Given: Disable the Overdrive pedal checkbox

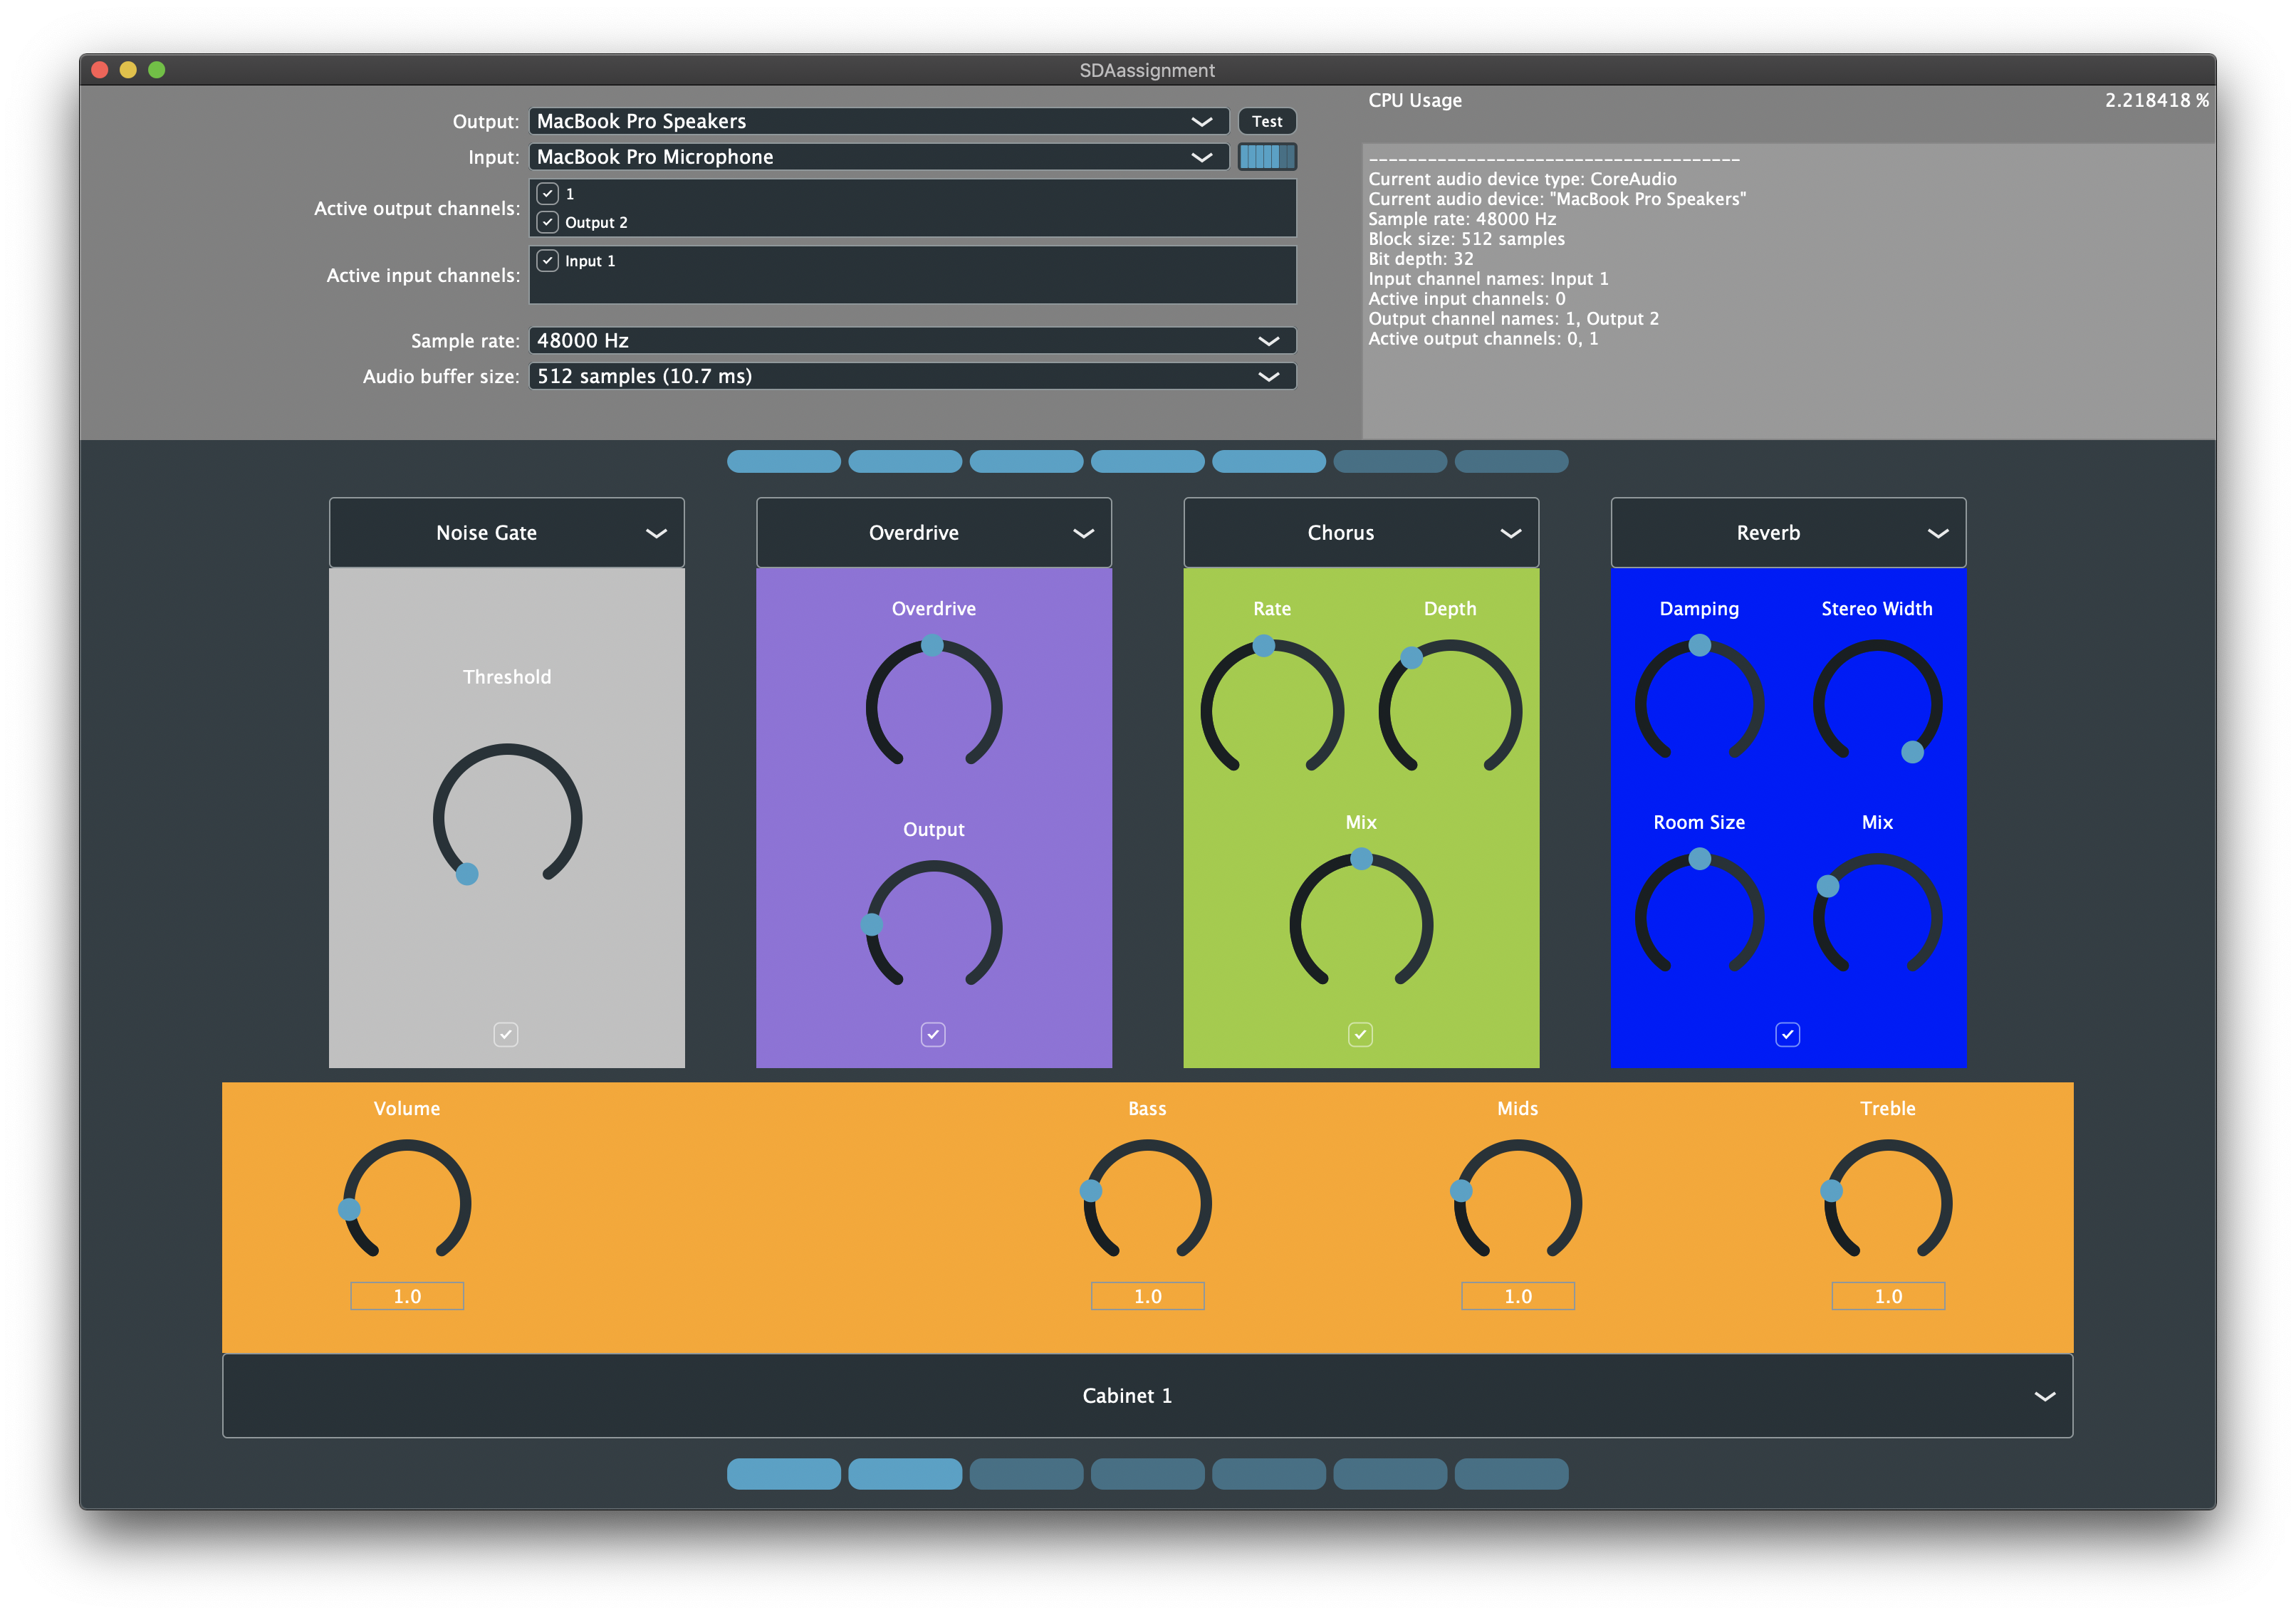Looking at the screenshot, I should (x=933, y=1034).
